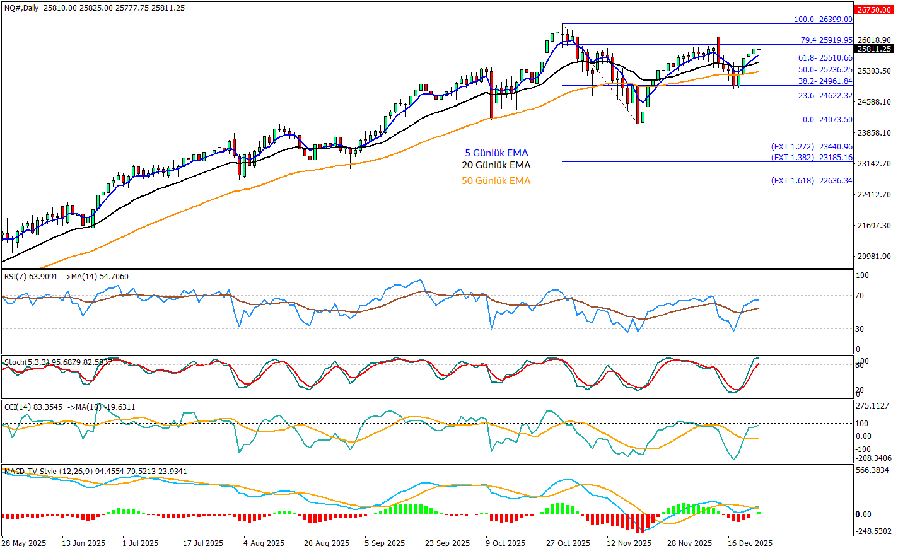
Task: Select the 79.4 Fibonacci label 25919.95
Action: coord(826,40)
